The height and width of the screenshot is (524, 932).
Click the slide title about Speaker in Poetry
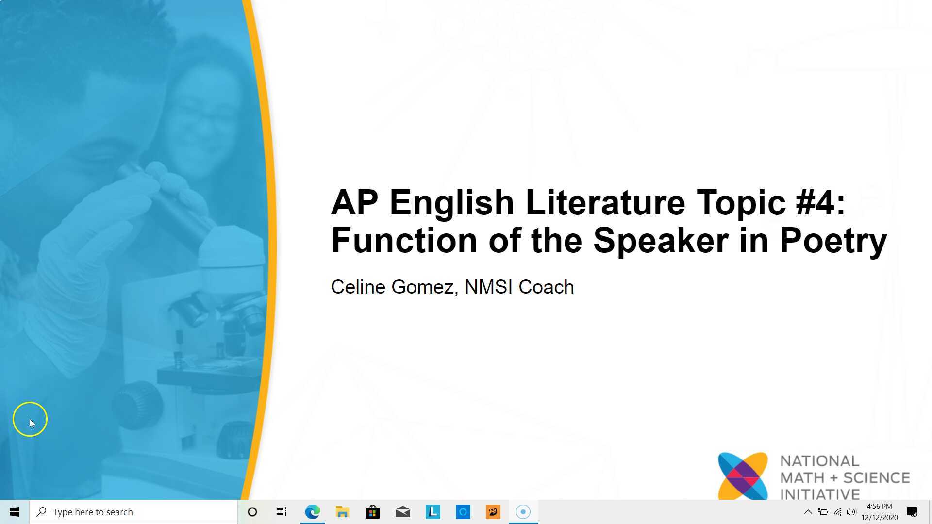coord(608,221)
